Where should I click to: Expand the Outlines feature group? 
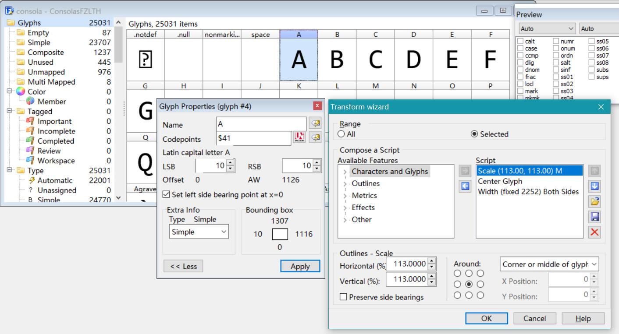click(x=345, y=183)
